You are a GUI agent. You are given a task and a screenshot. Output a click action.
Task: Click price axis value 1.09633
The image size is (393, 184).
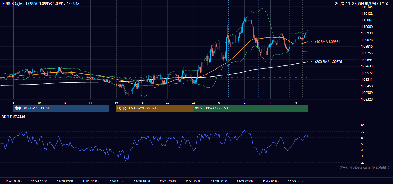[x=367, y=66]
